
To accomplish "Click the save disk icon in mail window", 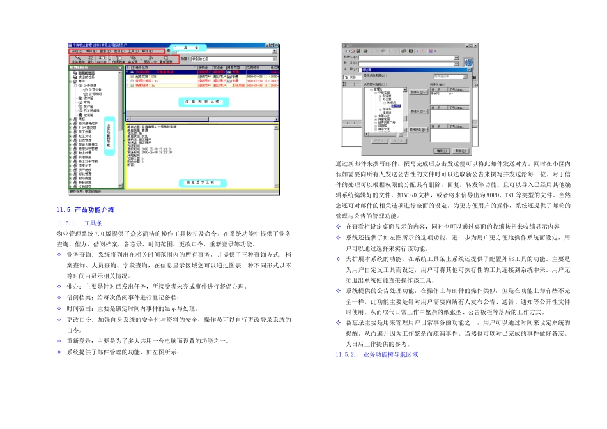I will 358,51.
